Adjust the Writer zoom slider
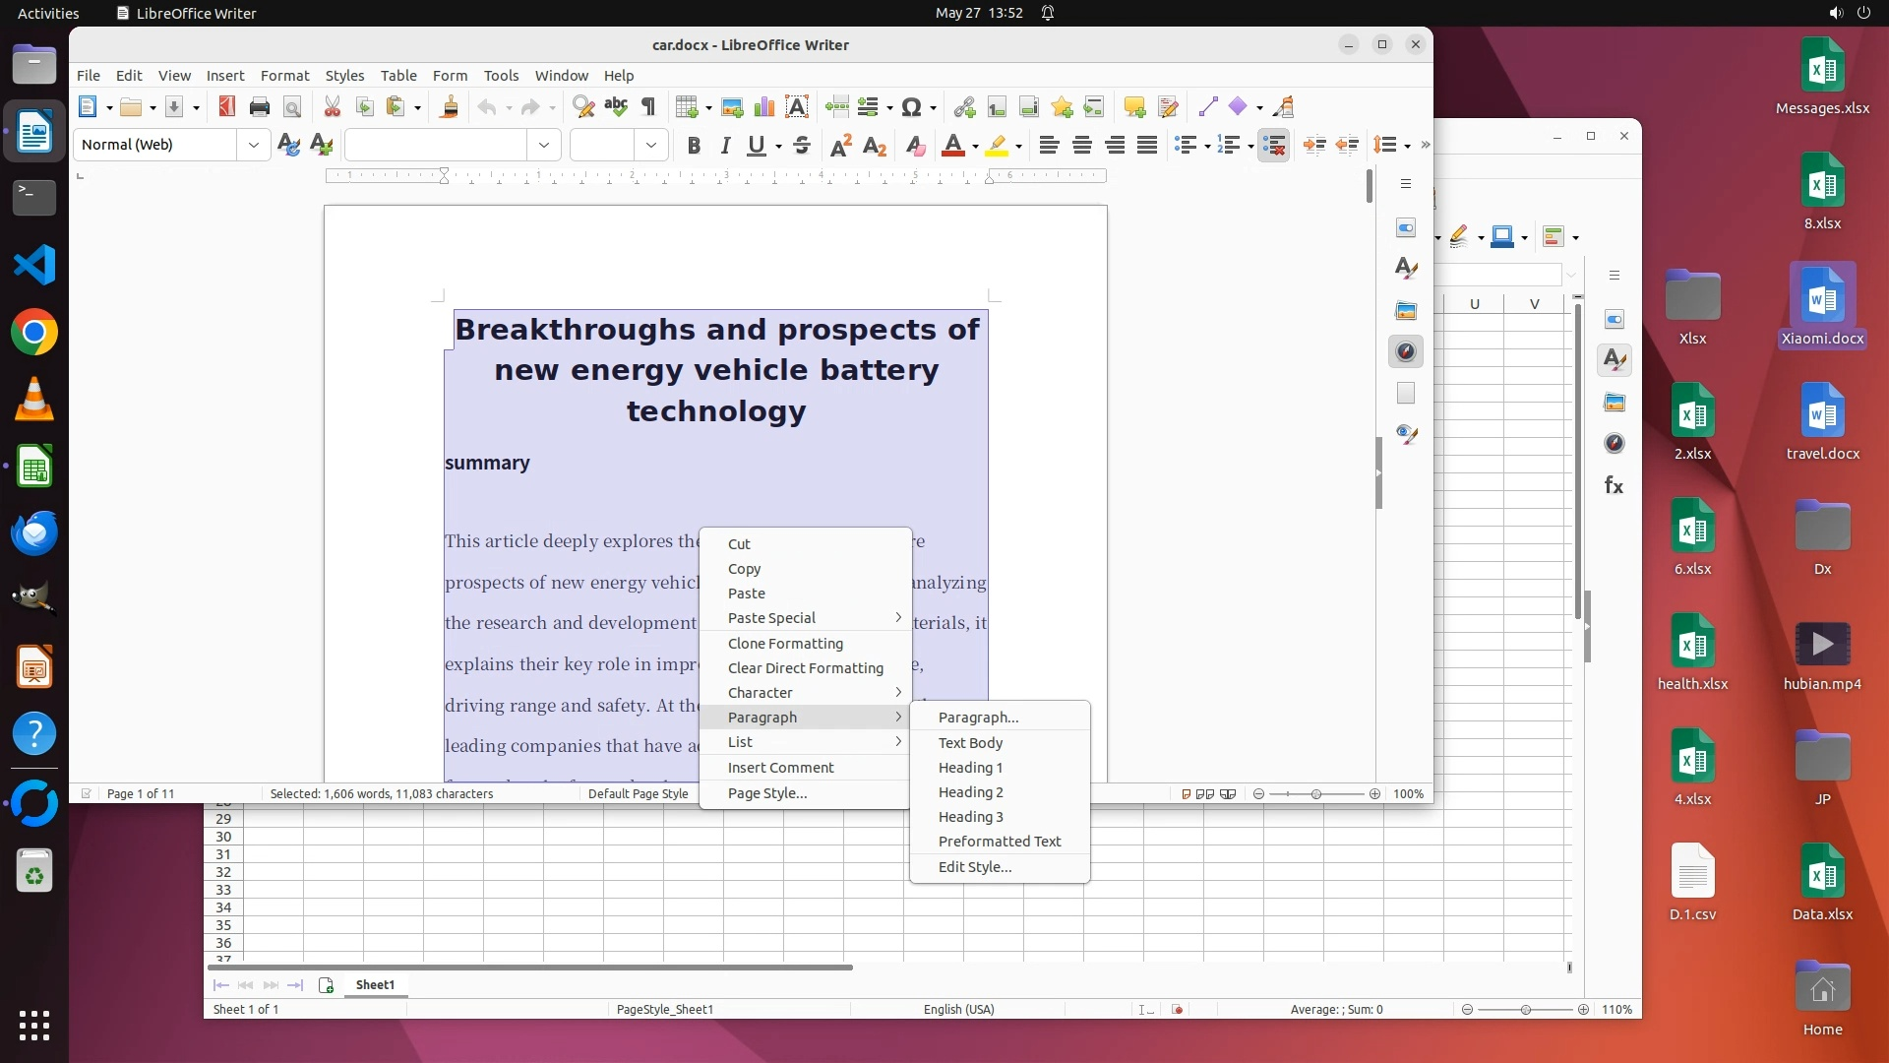 point(1316,794)
